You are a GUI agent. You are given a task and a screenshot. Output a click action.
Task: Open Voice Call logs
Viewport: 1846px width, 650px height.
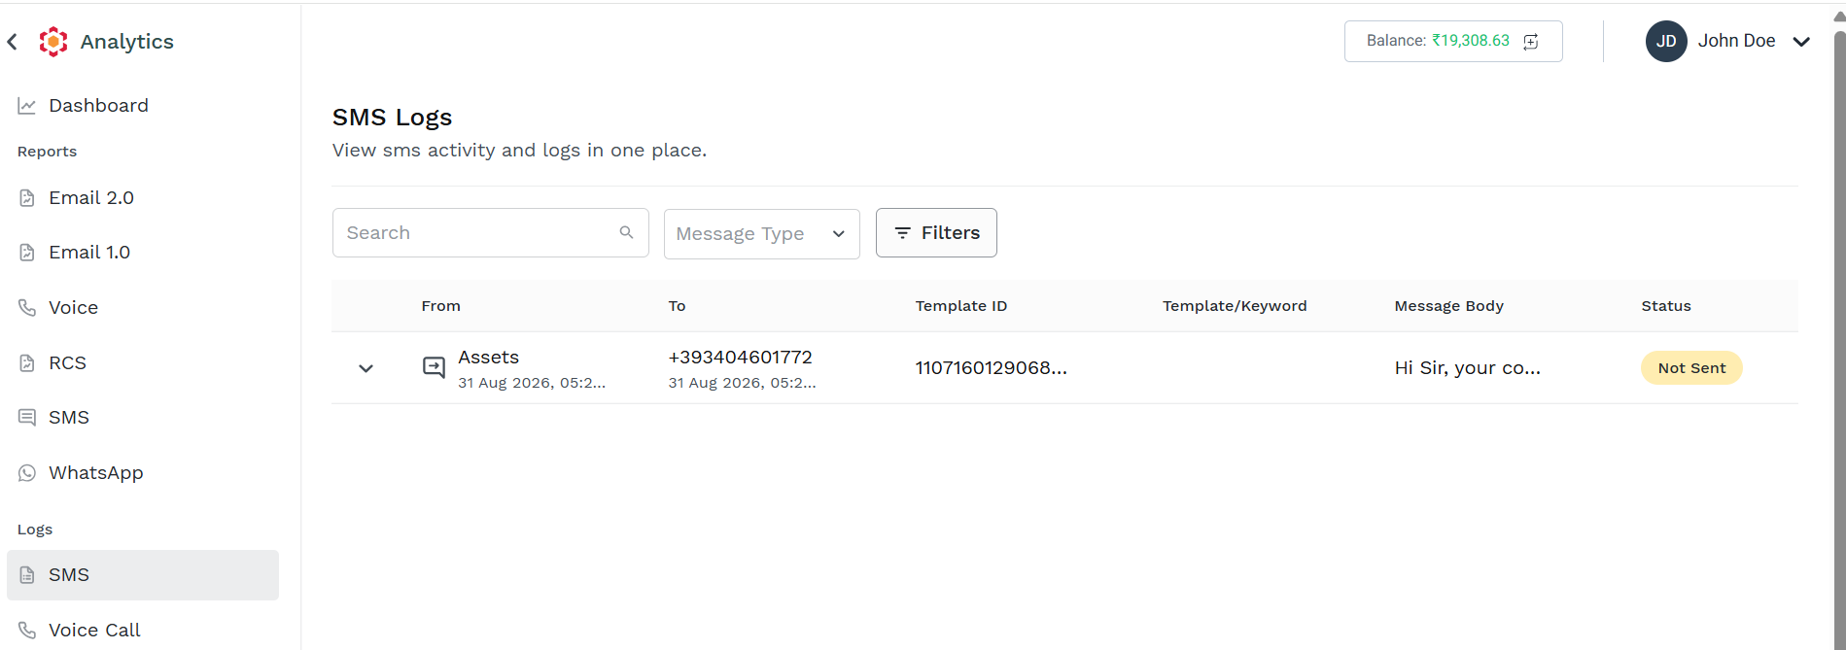[94, 630]
